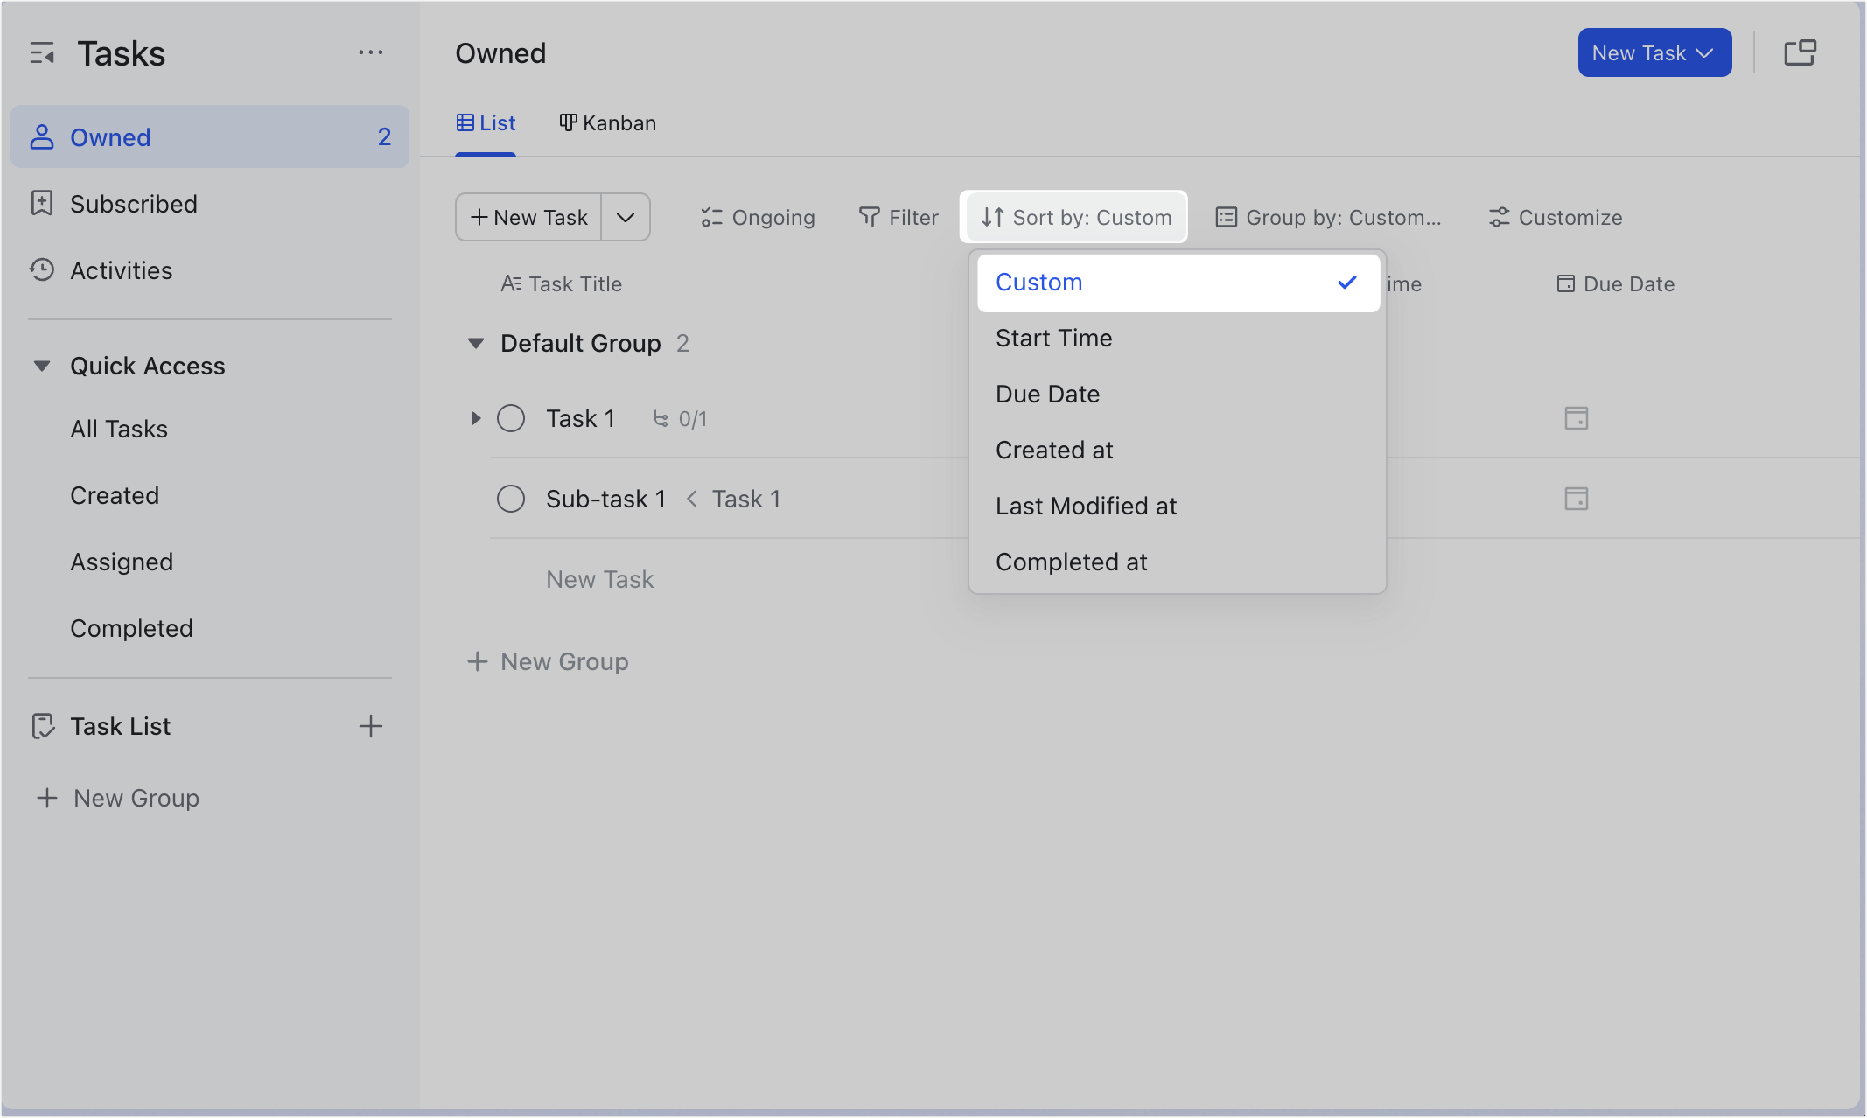The image size is (1867, 1118).
Task: Open the blue New Task dropdown
Action: tap(1654, 53)
